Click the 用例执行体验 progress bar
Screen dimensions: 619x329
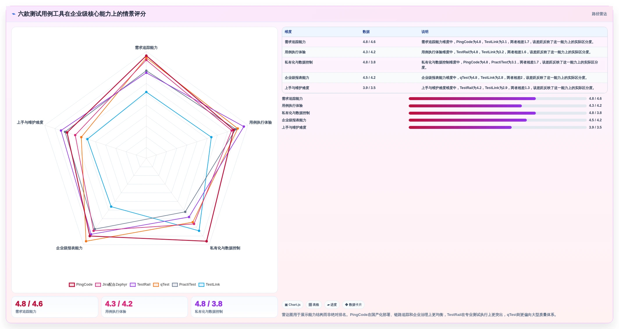click(x=497, y=106)
